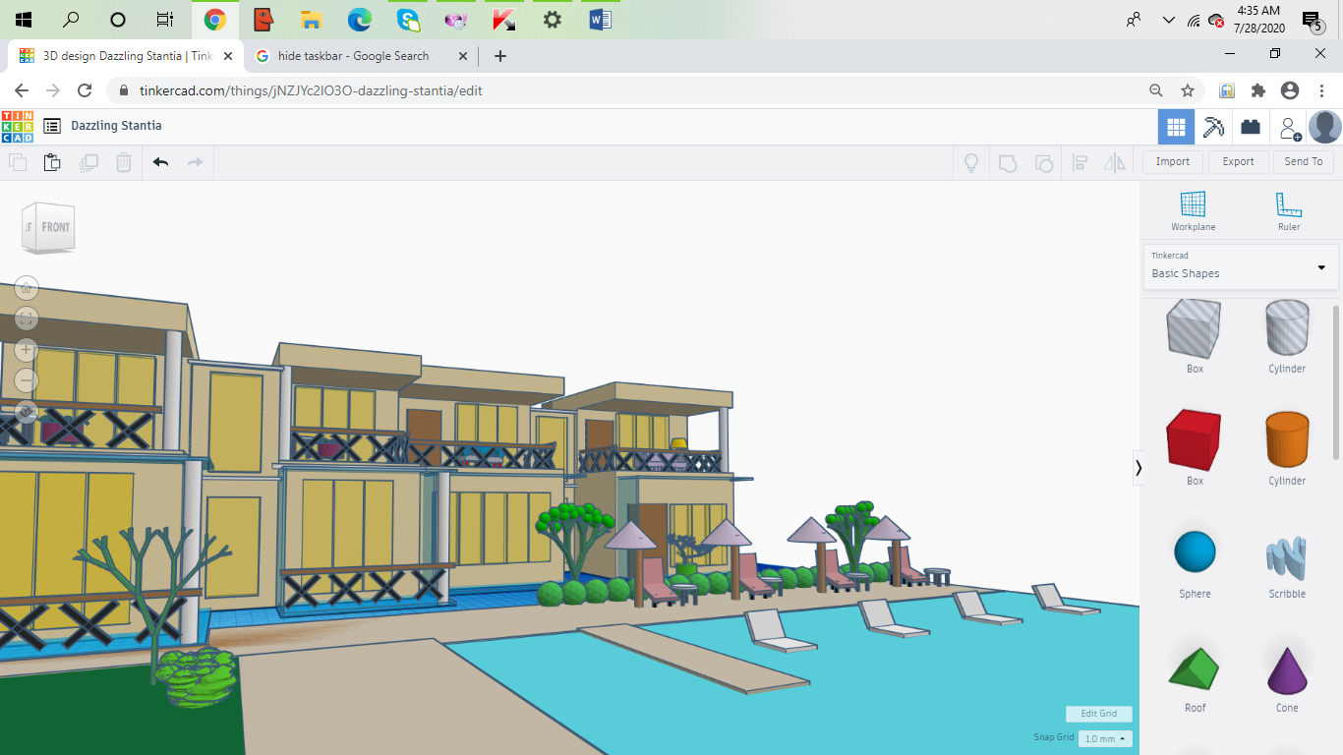1343x755 pixels.
Task: Click the Tinkercad logo to go home
Action: pos(17,126)
